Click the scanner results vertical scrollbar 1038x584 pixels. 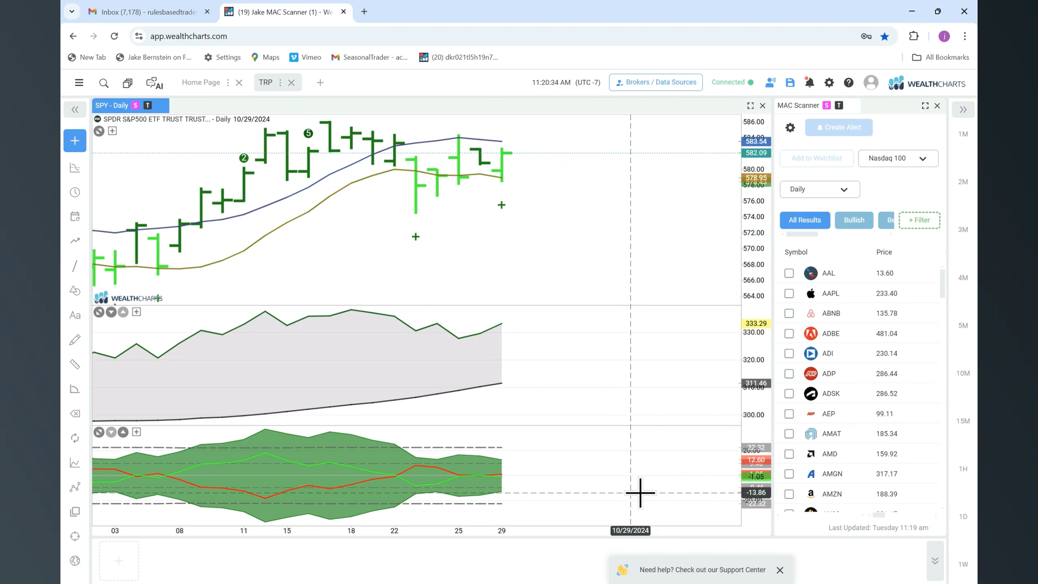click(x=942, y=283)
